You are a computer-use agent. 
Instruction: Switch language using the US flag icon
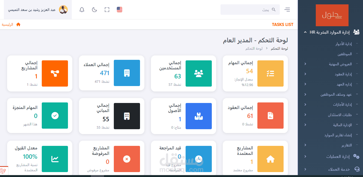[x=119, y=10]
